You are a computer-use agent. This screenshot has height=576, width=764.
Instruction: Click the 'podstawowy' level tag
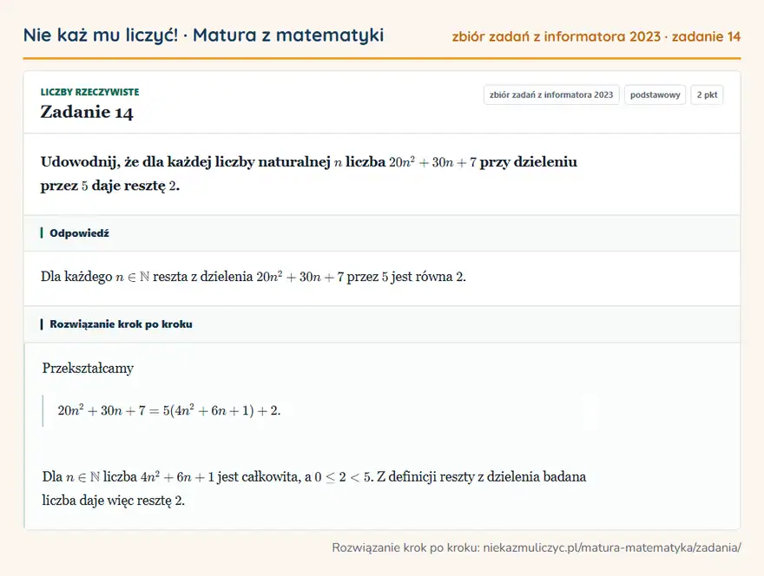click(x=655, y=95)
